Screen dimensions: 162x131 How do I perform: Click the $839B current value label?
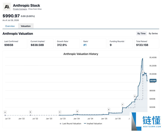(153, 80)
